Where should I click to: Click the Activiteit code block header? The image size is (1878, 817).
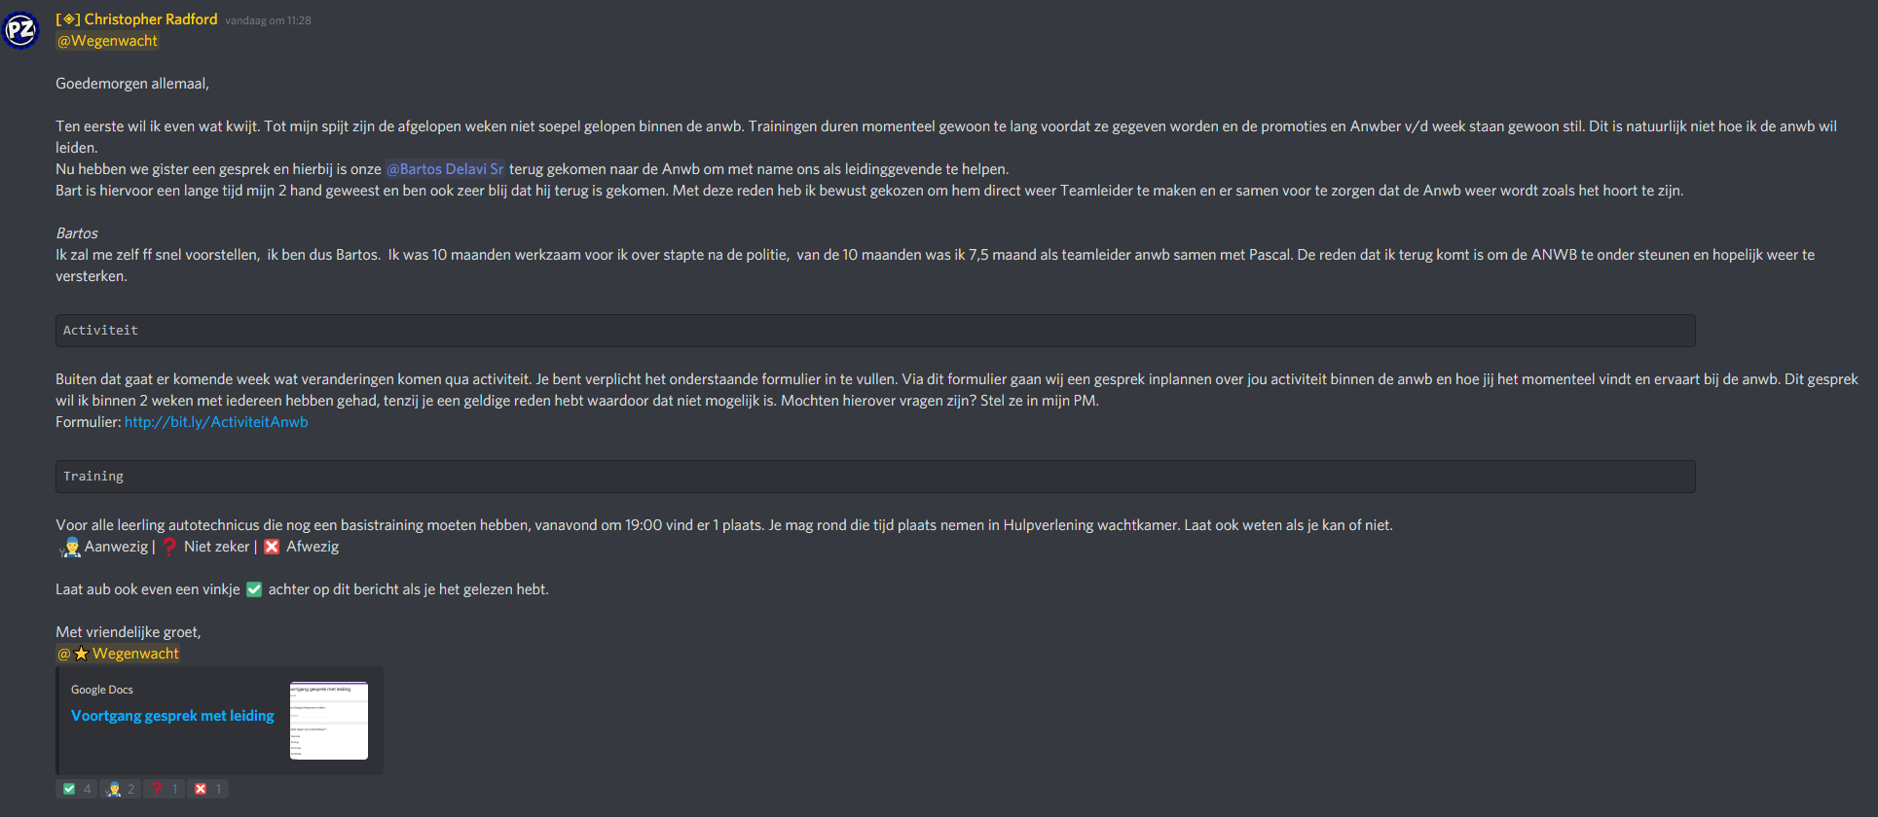[100, 331]
